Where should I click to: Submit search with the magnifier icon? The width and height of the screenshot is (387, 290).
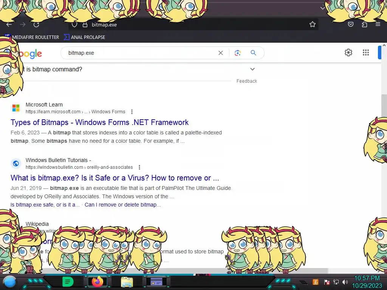(x=253, y=52)
